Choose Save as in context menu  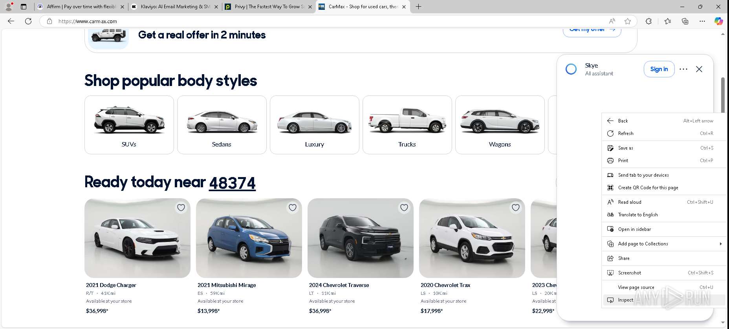664,148
